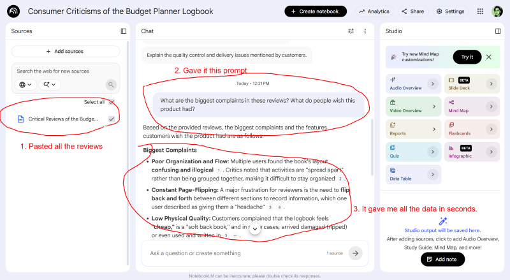Open Settings
510x280 pixels.
coord(451,11)
